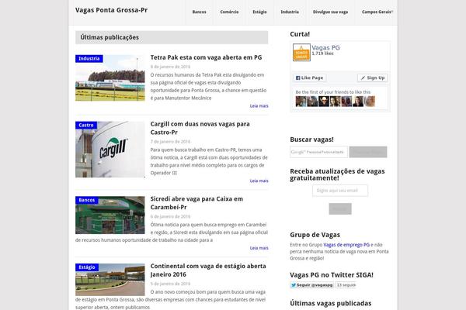Click Leia mais under Tetra Pak article

coord(259,106)
